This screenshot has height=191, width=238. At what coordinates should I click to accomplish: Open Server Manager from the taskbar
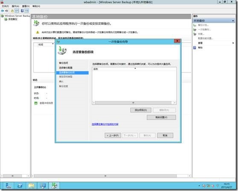(x=9, y=186)
